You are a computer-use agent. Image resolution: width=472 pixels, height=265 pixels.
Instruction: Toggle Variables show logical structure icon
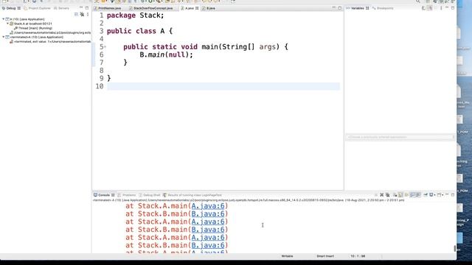[430, 8]
